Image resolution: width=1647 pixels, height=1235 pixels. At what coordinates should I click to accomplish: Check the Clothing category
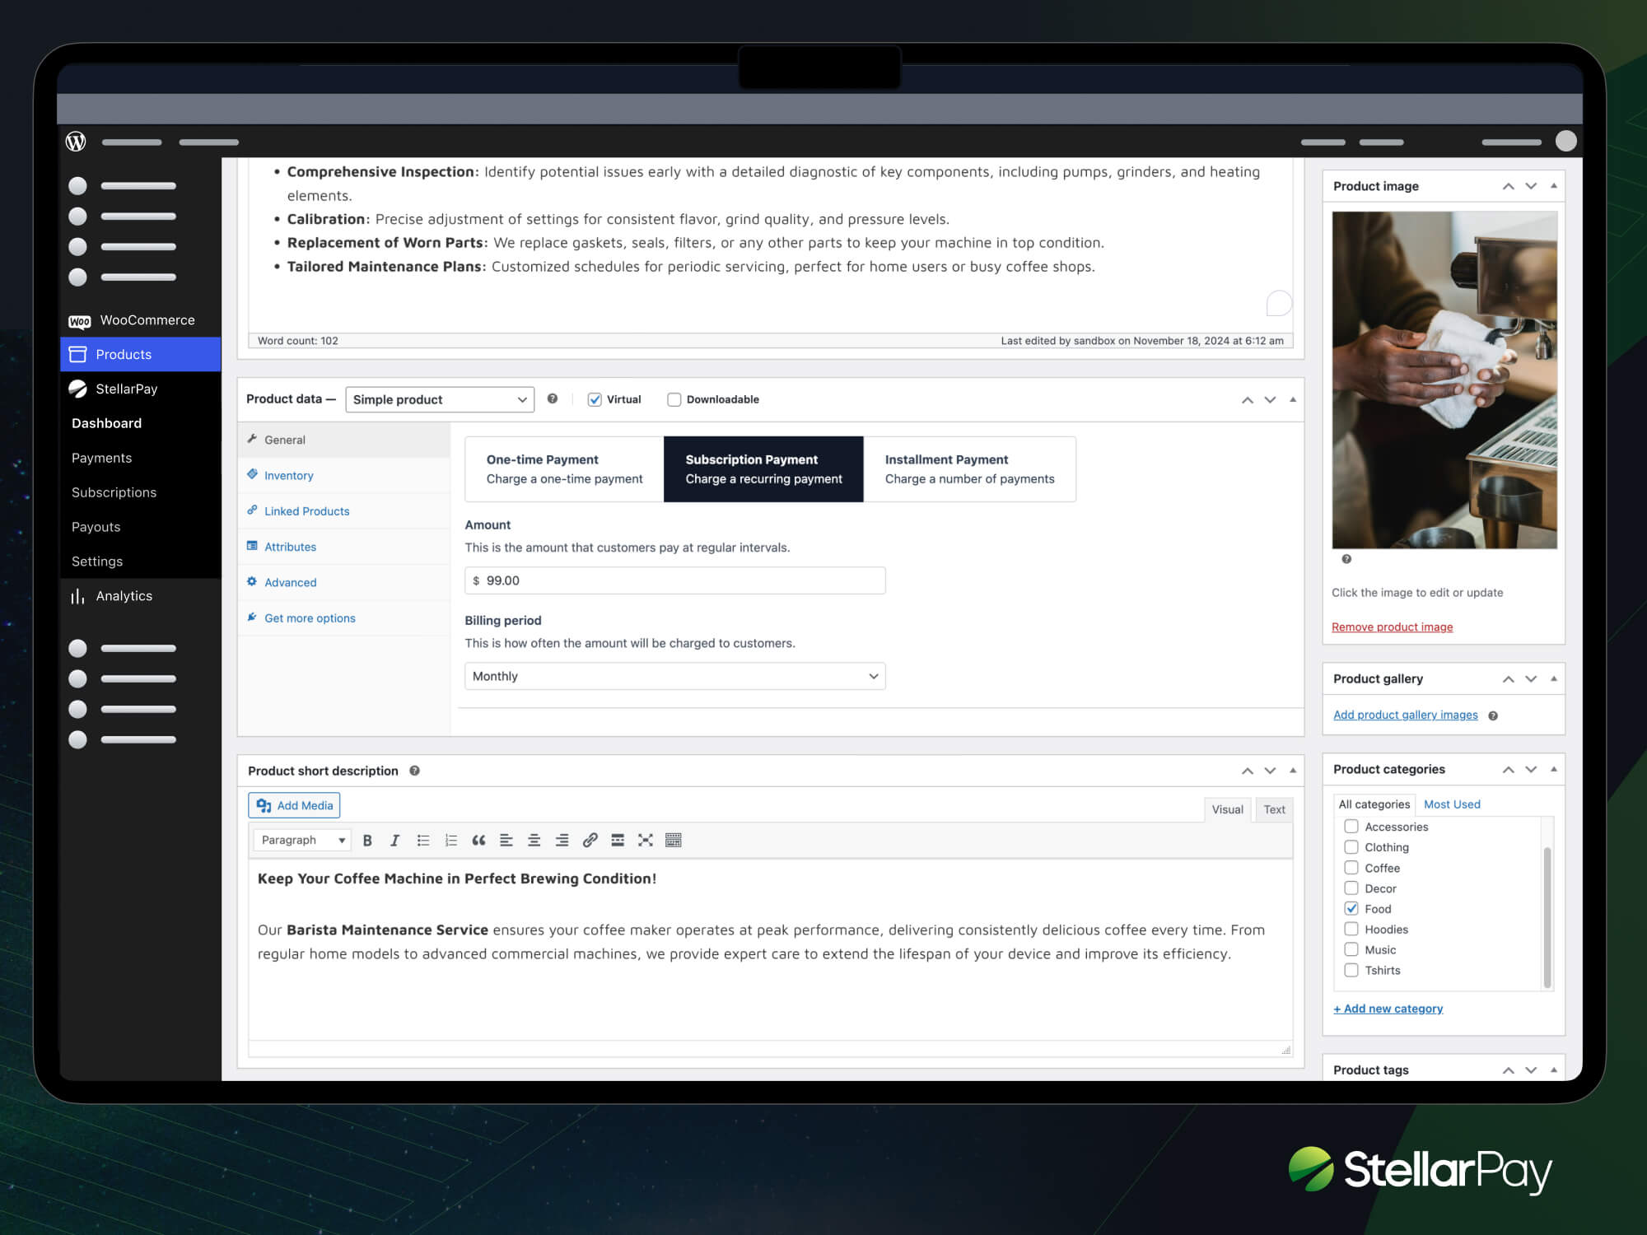coord(1351,847)
